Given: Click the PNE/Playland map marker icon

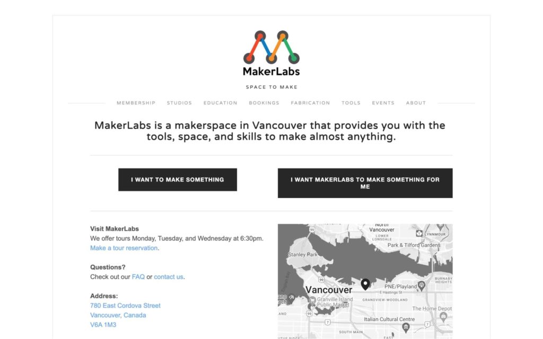Looking at the screenshot, I should pos(422,286).
